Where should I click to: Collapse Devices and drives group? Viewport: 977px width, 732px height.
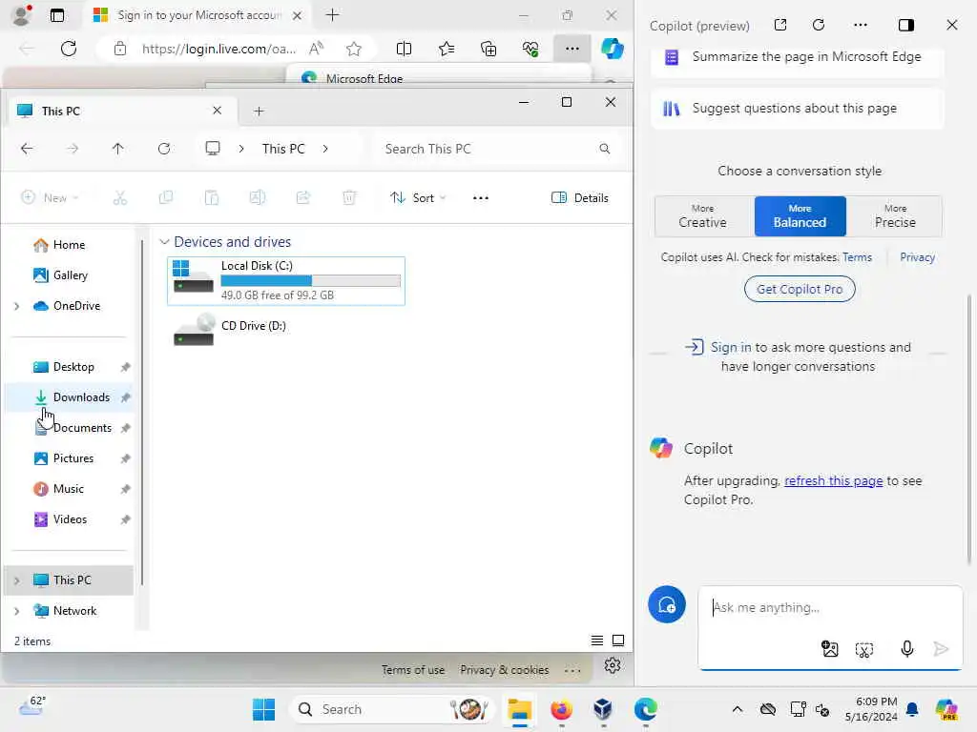(x=164, y=241)
